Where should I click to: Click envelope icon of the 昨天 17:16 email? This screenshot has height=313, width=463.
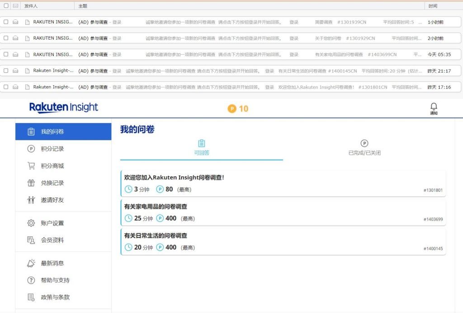(16, 87)
